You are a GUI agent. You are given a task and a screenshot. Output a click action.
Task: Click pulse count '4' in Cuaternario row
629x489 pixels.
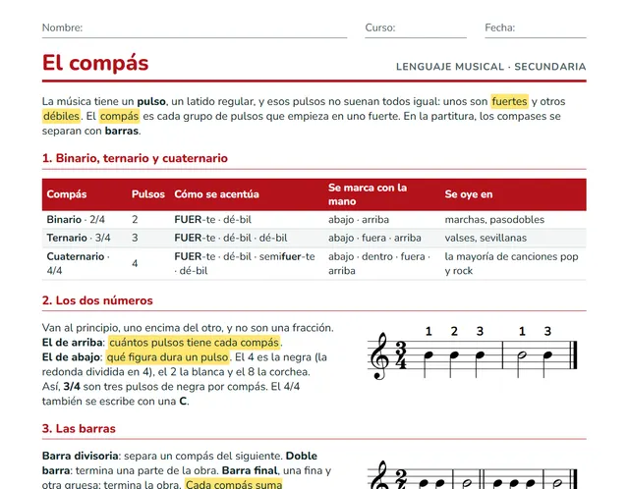(x=135, y=263)
